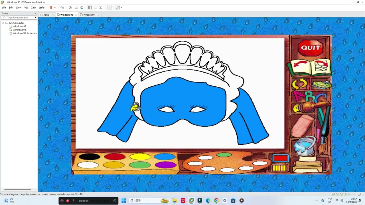Image resolution: width=365 pixels, height=205 pixels.
Task: Open the View menu
Action: click(19, 8)
